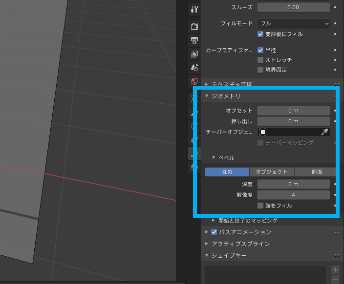
Task: Open the View Layer properties icon
Action: (x=194, y=54)
